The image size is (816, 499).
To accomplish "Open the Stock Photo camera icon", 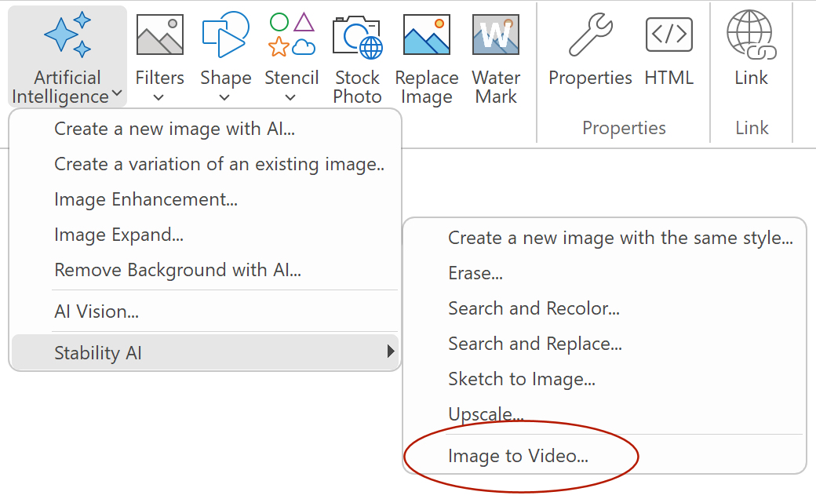I will coord(357,36).
